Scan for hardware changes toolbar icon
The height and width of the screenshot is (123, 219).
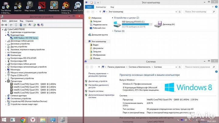click(x=30, y=25)
